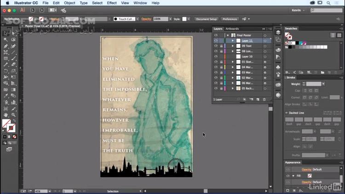Open the Object menu

(69, 3)
